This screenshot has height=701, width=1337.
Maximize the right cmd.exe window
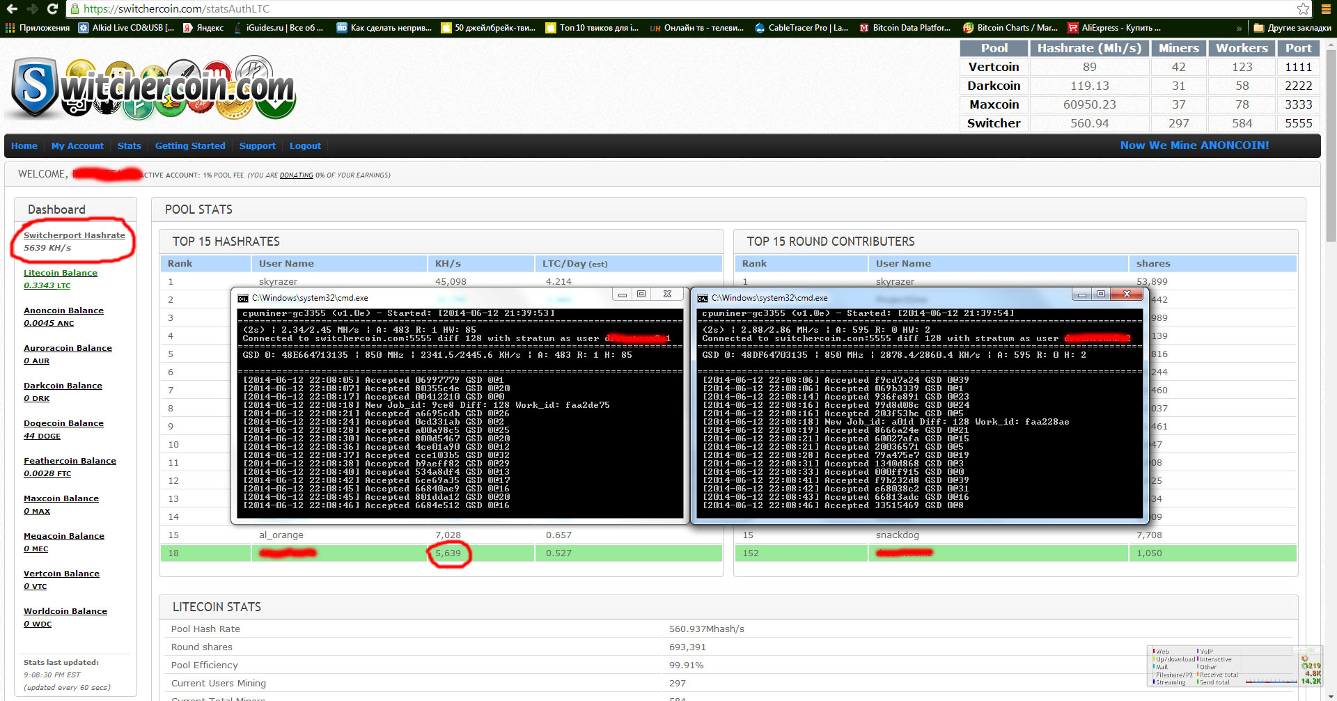(x=1101, y=294)
